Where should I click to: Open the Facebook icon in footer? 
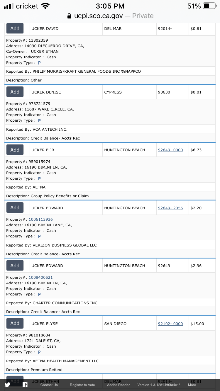click(25, 385)
